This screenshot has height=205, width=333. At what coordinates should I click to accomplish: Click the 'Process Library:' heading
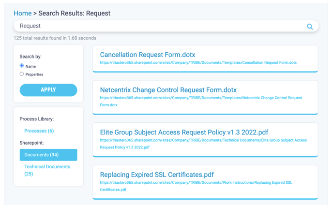[36, 119]
